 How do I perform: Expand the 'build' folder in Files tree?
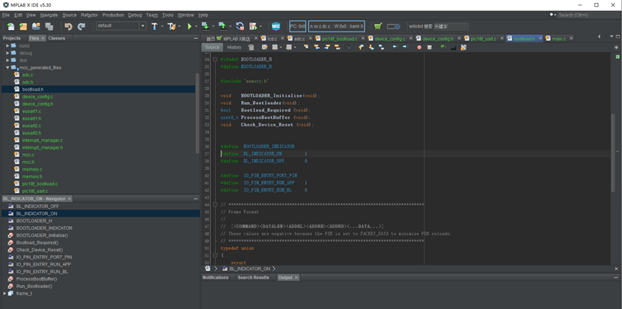click(7, 46)
